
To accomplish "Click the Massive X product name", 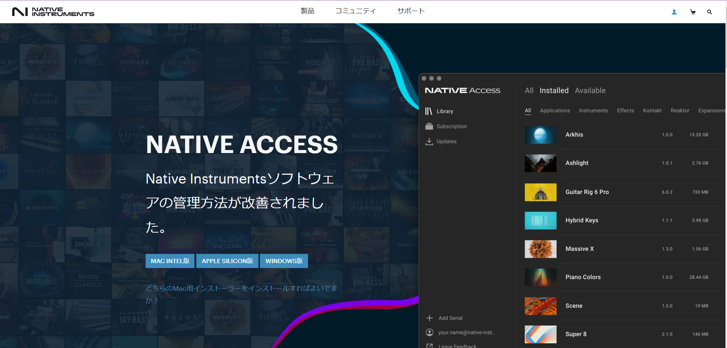I will coord(579,249).
